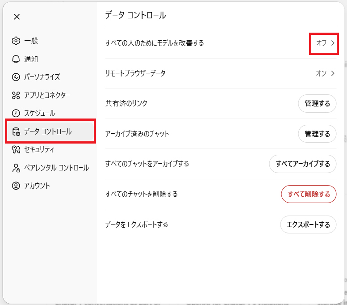Click the セキュリティ key icon
Screen dimensions: 347x305
tap(16, 149)
